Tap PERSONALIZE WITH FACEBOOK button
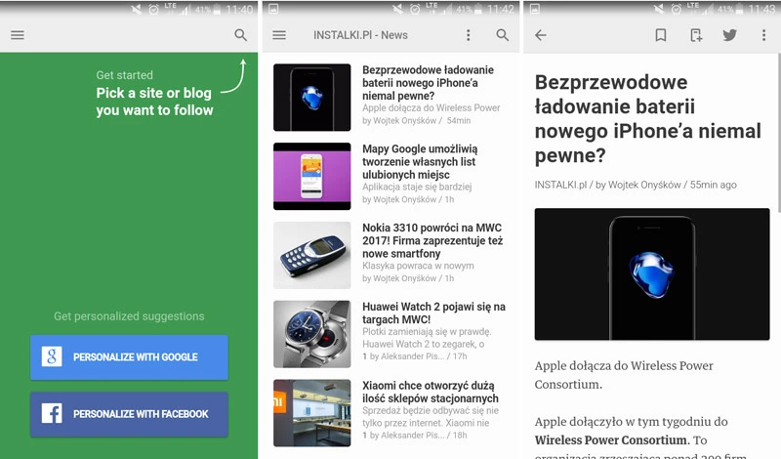781x459 pixels. [x=129, y=414]
